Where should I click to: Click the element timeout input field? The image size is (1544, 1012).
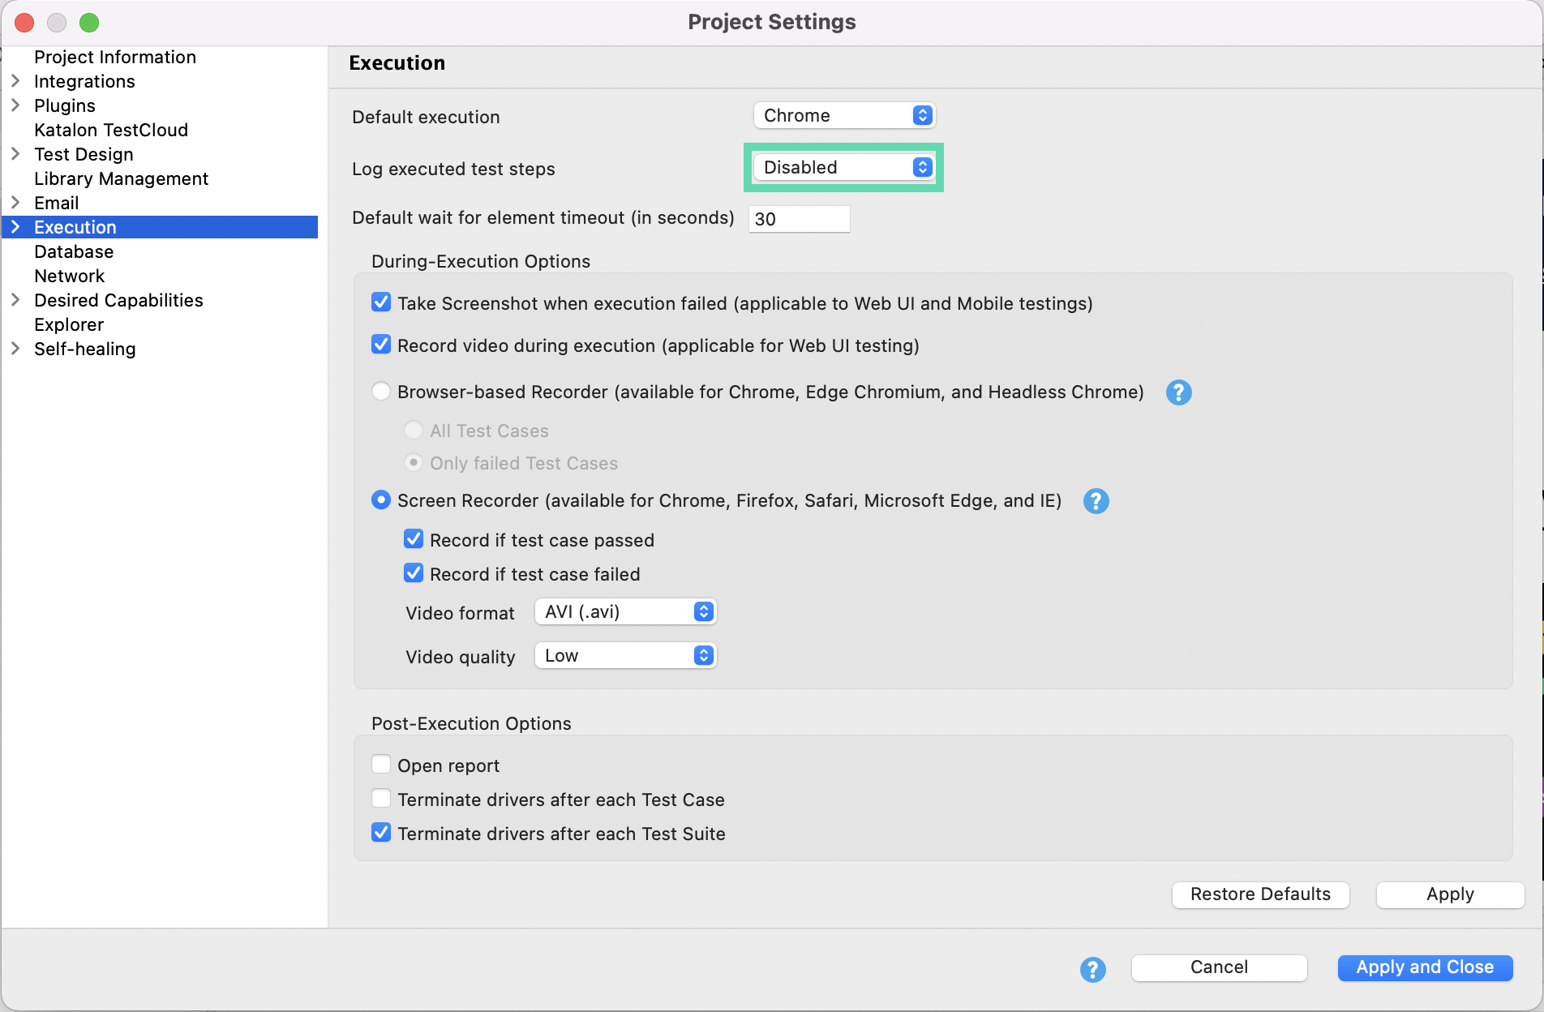(x=799, y=219)
